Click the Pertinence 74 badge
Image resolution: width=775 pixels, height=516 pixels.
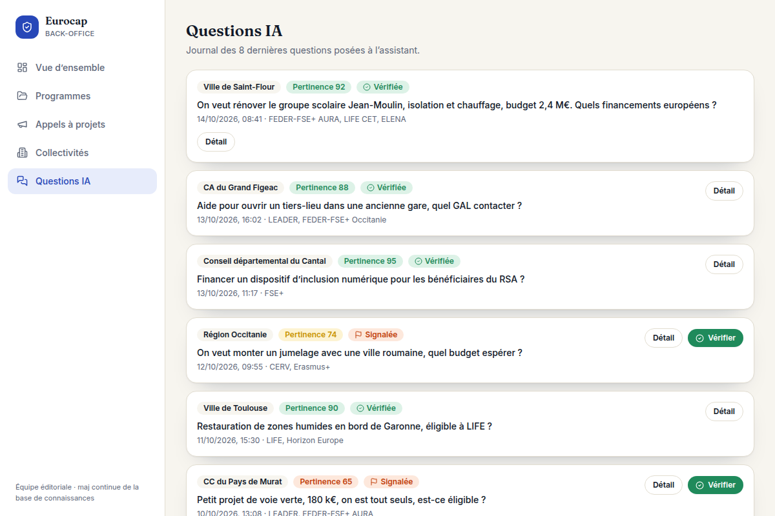click(x=311, y=335)
